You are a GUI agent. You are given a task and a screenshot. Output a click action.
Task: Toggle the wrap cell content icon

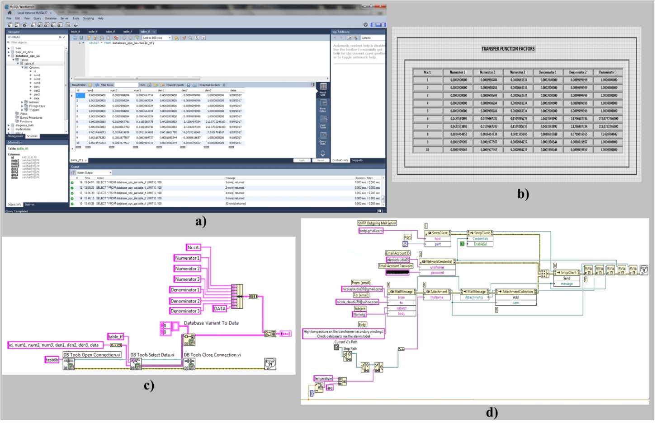click(x=224, y=85)
